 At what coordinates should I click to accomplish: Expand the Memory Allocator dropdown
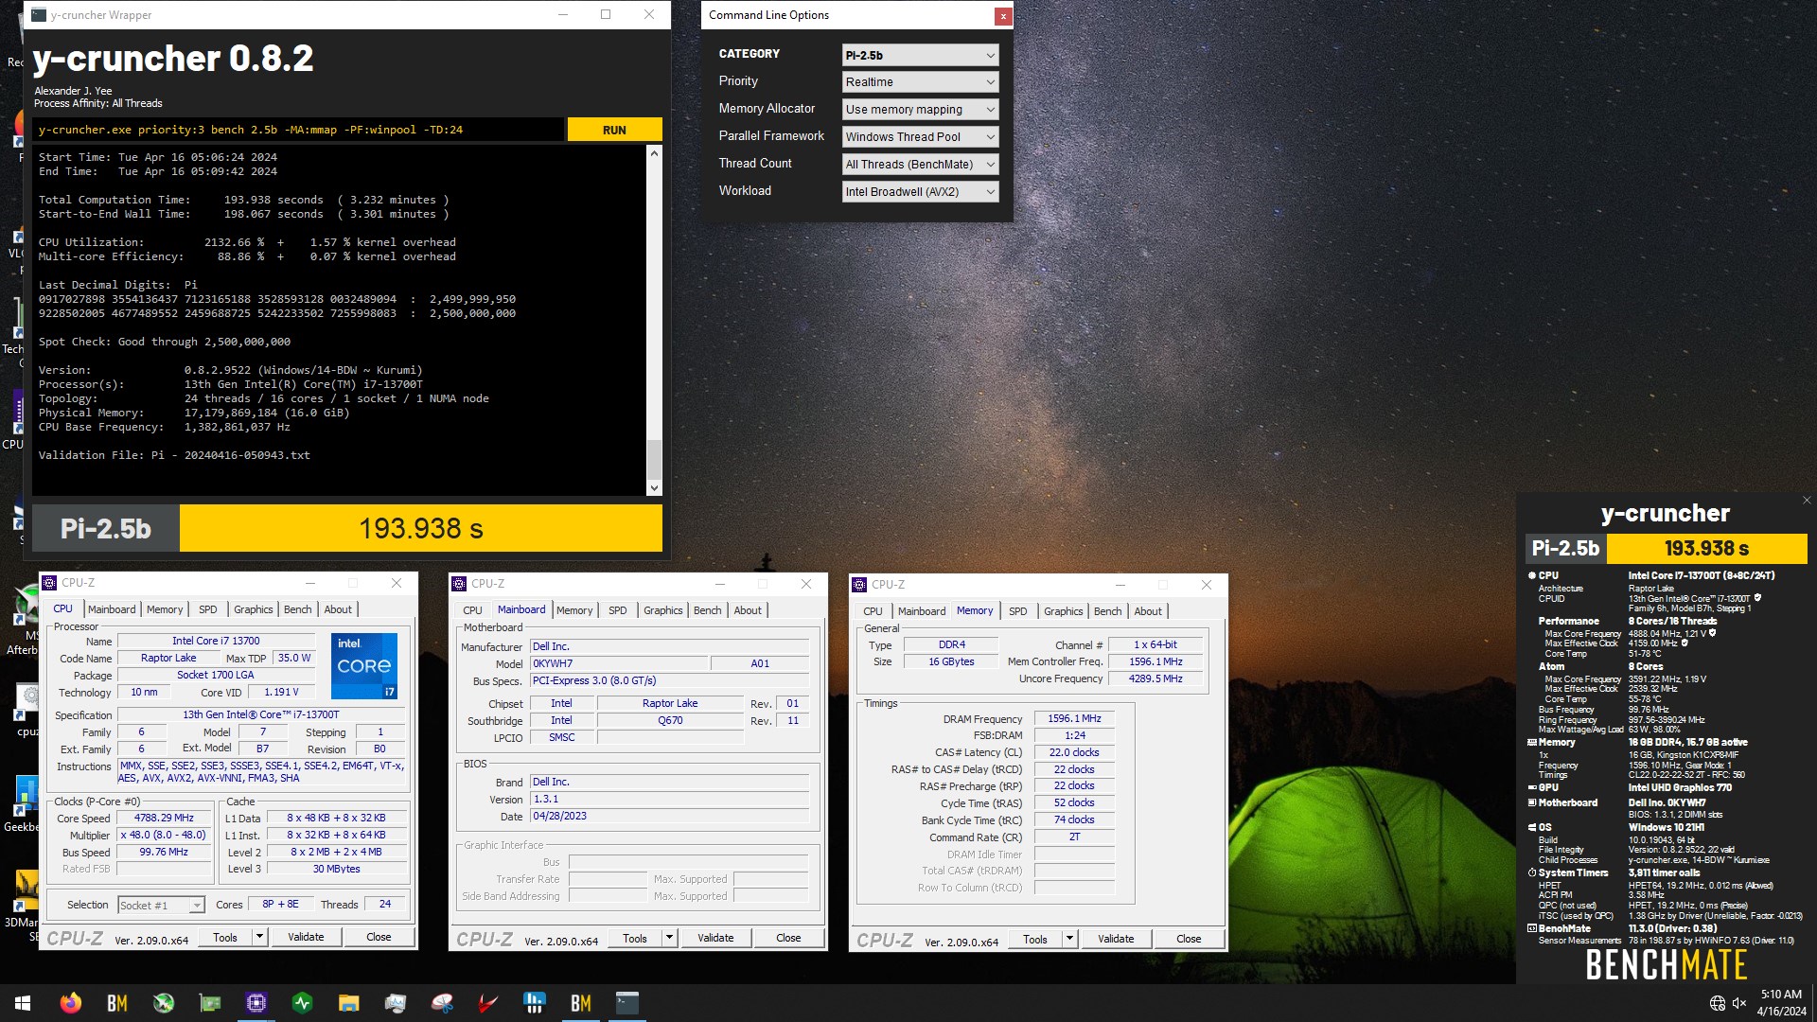920,110
